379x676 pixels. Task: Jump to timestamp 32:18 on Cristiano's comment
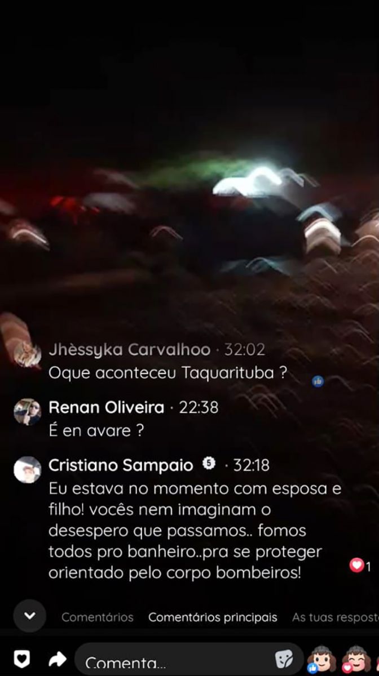tap(252, 465)
